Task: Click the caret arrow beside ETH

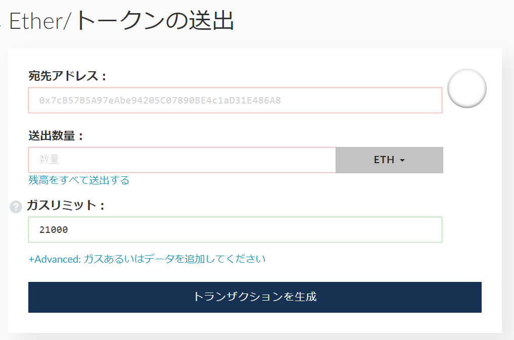Action: click(x=402, y=160)
